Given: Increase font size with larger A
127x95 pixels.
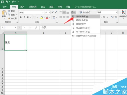Looking at the screenshot, I should [52, 12].
